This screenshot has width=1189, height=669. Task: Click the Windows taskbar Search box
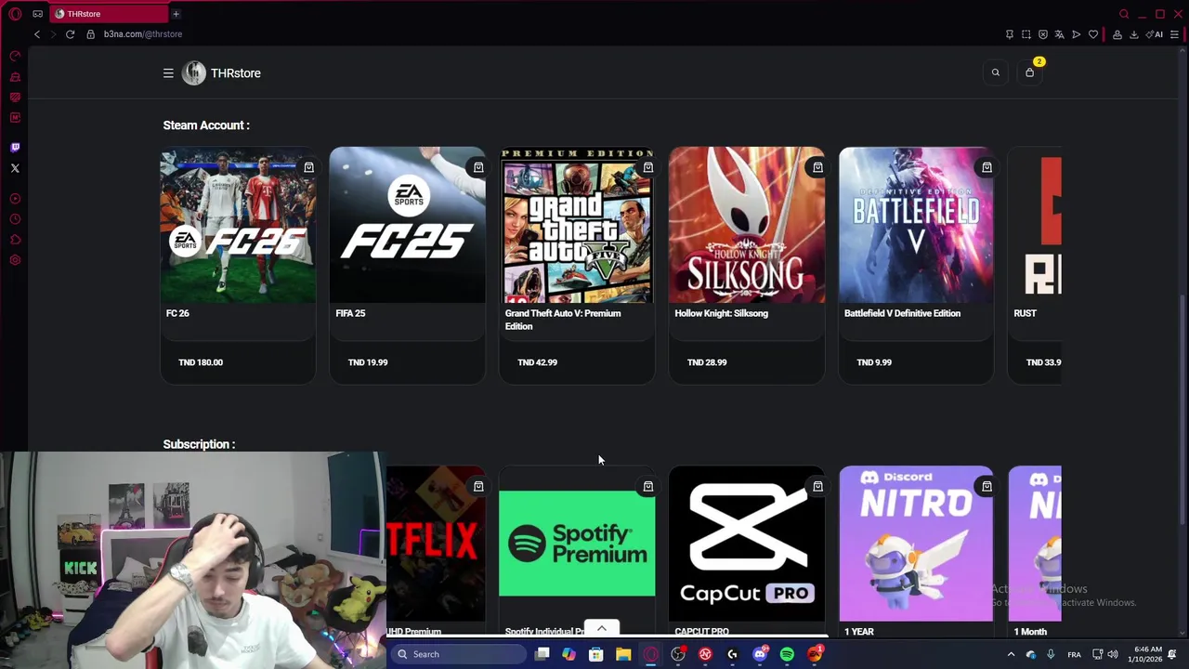coord(457,654)
